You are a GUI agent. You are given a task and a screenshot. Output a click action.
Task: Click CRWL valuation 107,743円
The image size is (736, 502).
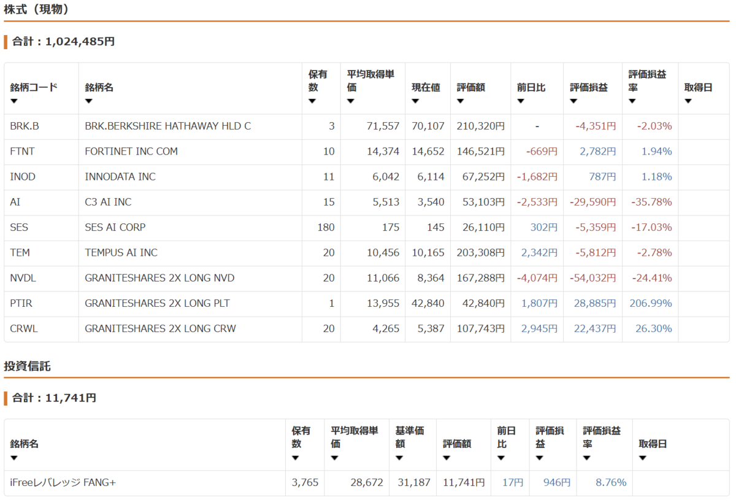pyautogui.click(x=480, y=328)
